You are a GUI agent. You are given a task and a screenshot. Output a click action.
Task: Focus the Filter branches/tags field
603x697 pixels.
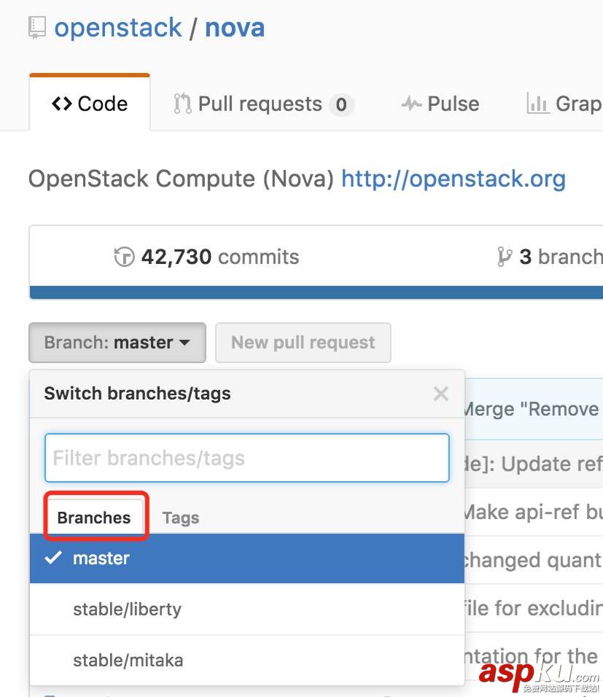click(x=246, y=458)
